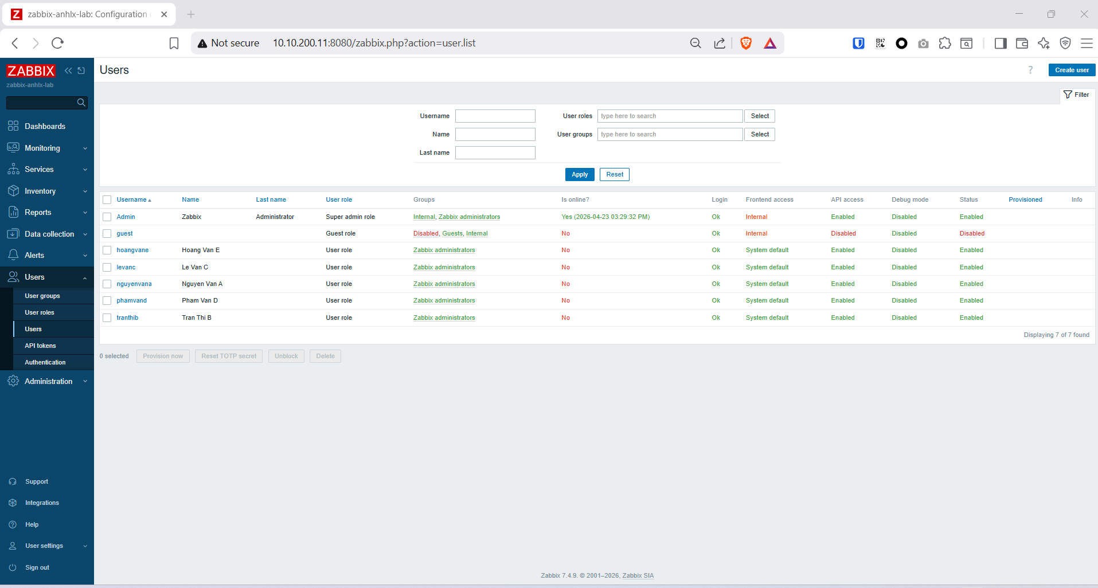Image resolution: width=1098 pixels, height=588 pixels.
Task: Open the Filter funnel toggle
Action: [x=1076, y=95]
